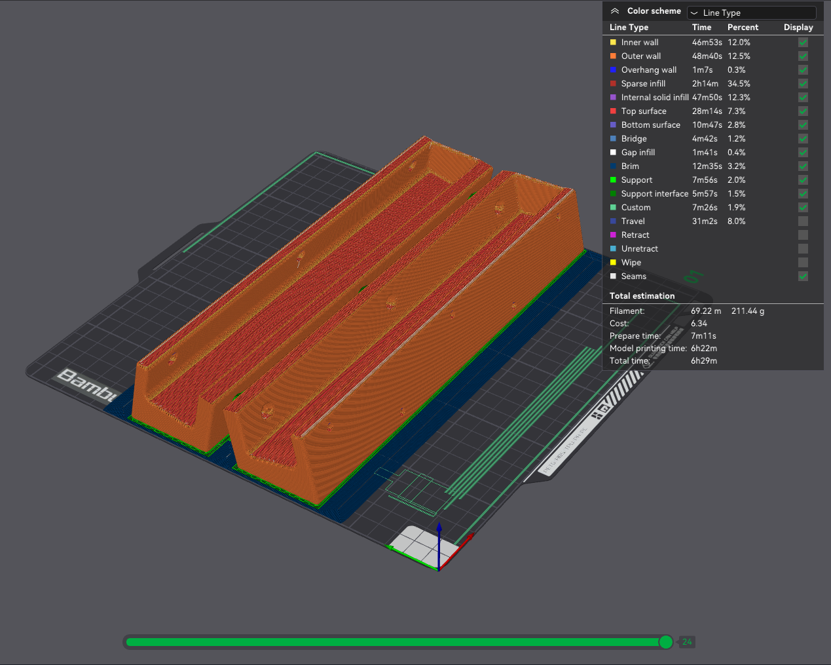831x665 pixels.
Task: Click the Support interface color swatch
Action: click(613, 193)
